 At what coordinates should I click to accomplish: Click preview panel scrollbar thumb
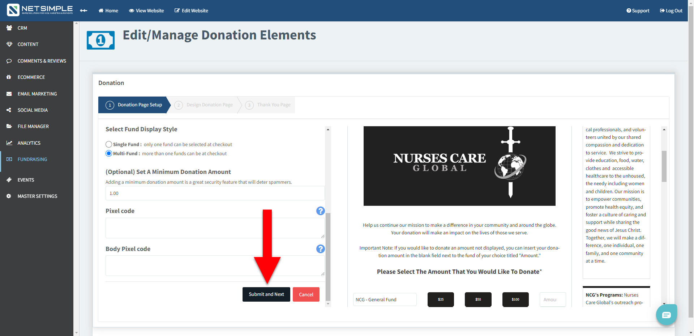664,166
